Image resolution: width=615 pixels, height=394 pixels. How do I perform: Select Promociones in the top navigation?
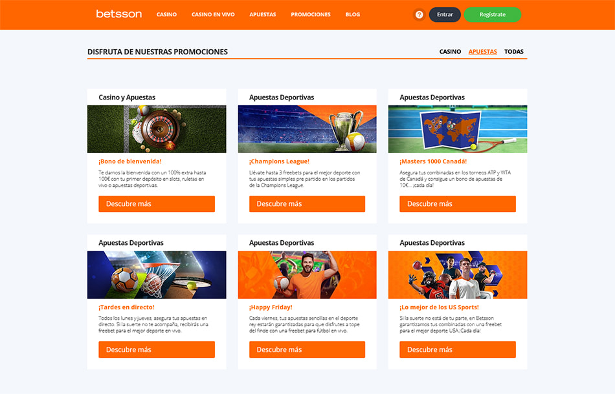click(311, 14)
